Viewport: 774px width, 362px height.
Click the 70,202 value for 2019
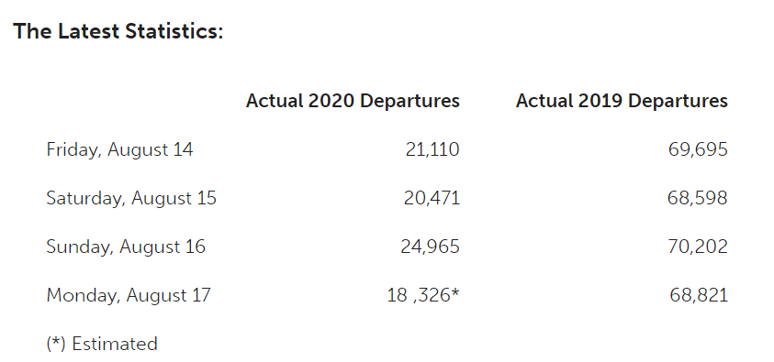pos(698,247)
